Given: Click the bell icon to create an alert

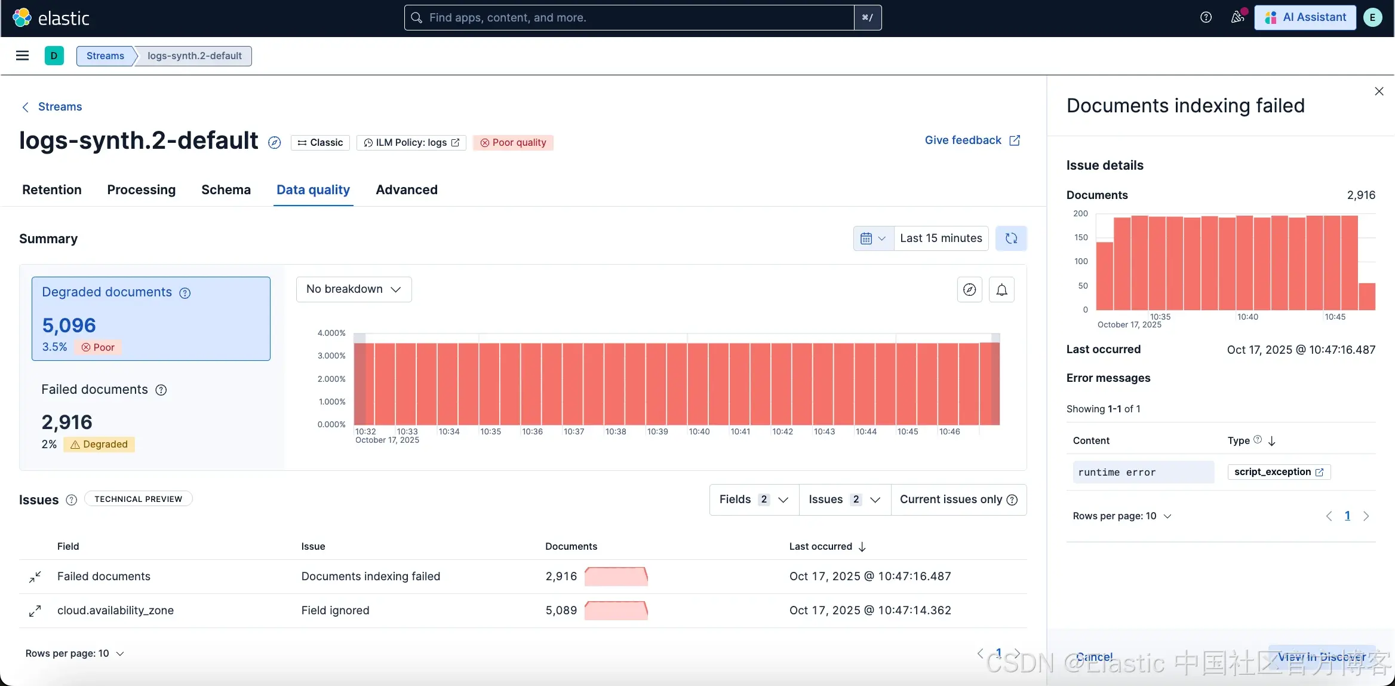Looking at the screenshot, I should click(1001, 290).
